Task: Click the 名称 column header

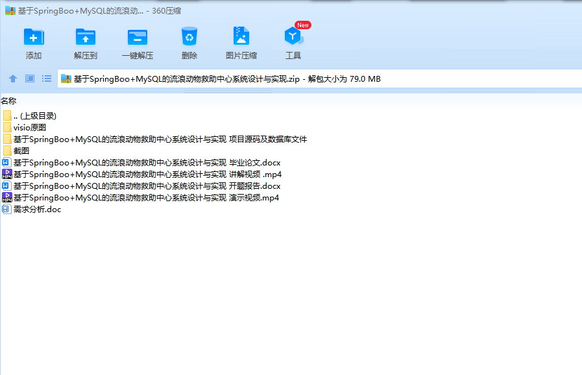Action: pyautogui.click(x=8, y=101)
